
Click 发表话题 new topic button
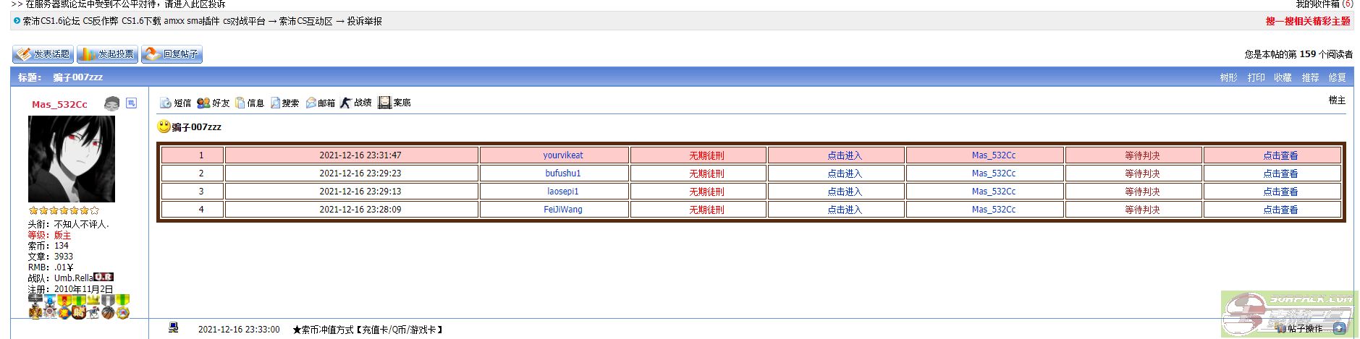43,54
